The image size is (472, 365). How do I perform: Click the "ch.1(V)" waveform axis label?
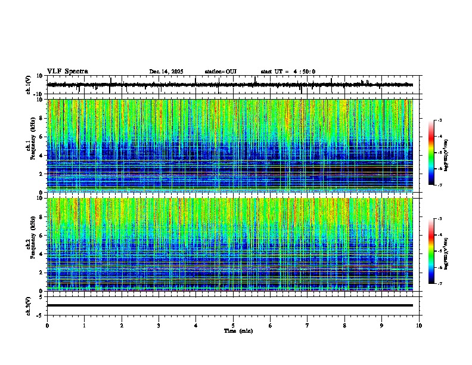[29, 85]
